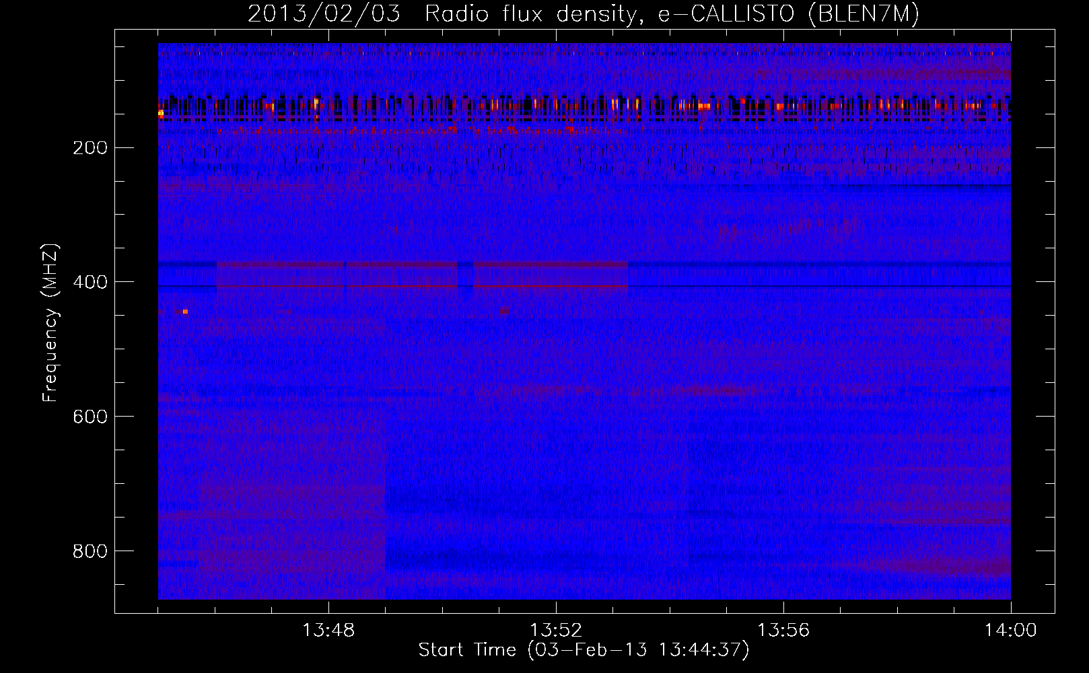Click the "600" frequency tick label
The image size is (1089, 673).
pyautogui.click(x=90, y=417)
